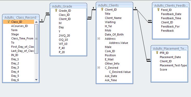Select the F_40 field

pos(62,48)
